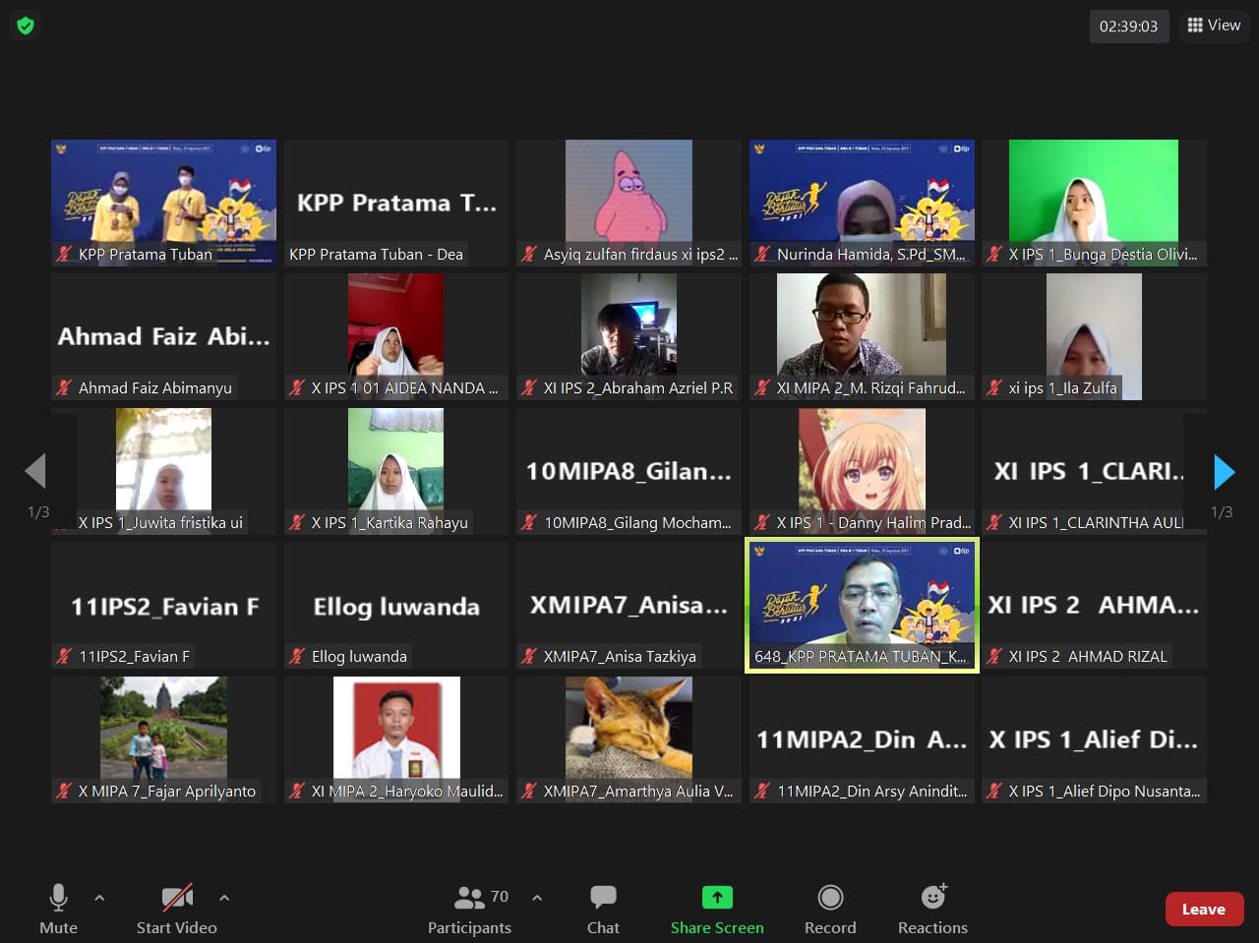Expand audio options arrow beside Mute
The width and height of the screenshot is (1259, 943).
(x=99, y=898)
